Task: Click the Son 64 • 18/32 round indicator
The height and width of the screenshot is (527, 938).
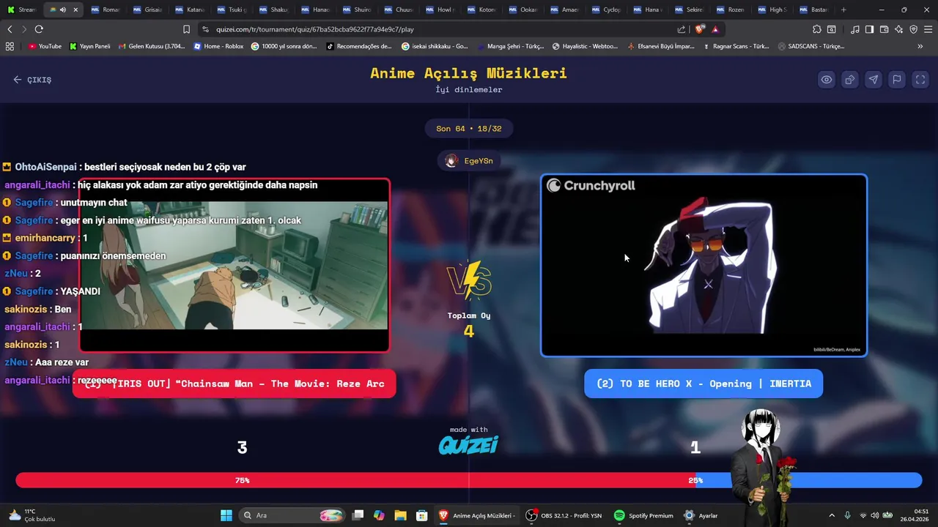Action: [x=469, y=129]
